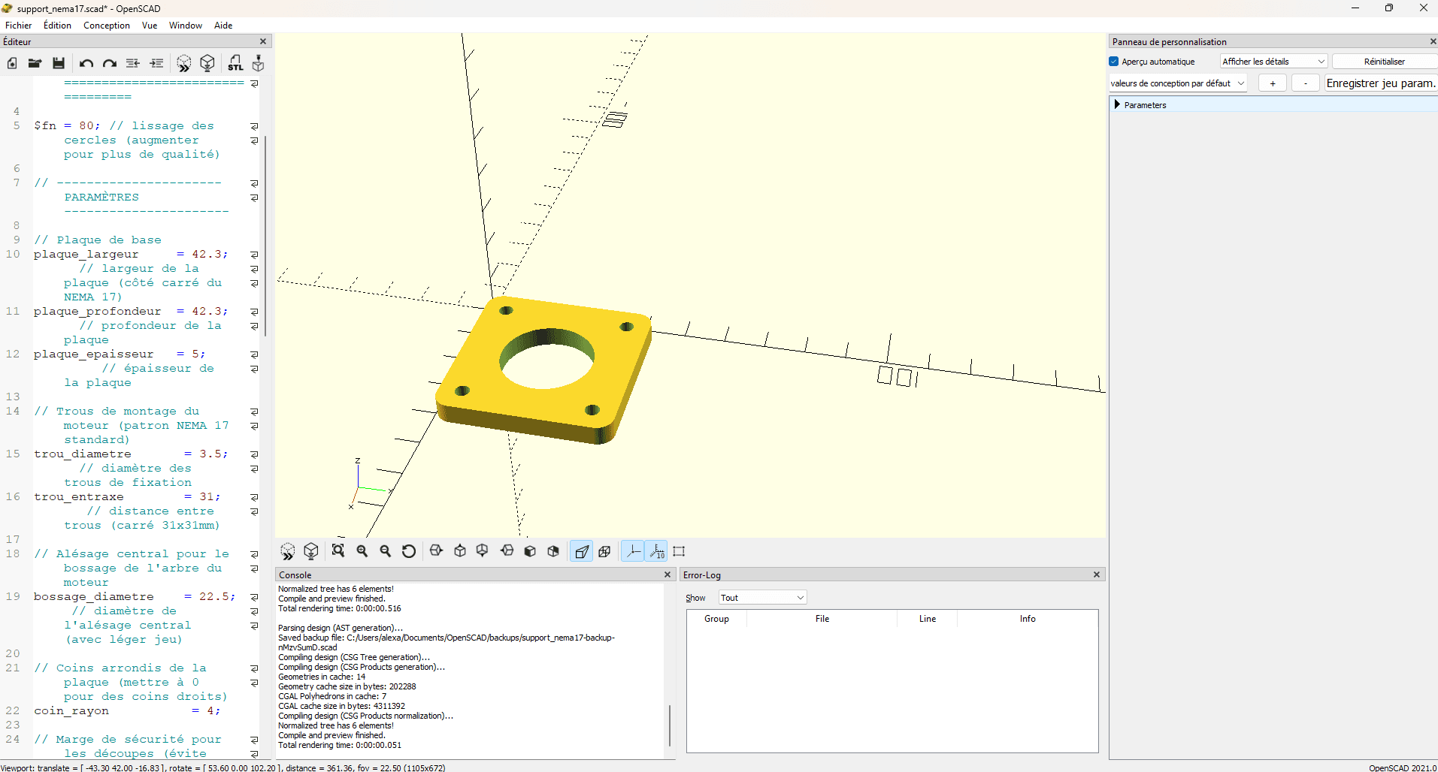Click the Info column header in Error-Log

point(1028,619)
